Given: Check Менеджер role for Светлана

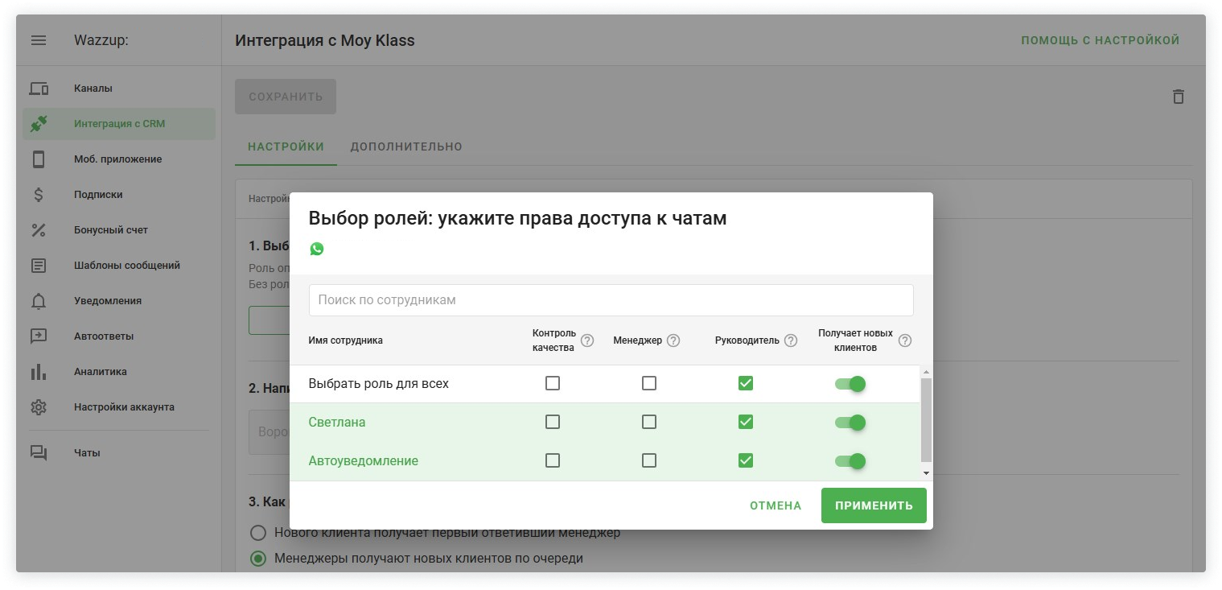Looking at the screenshot, I should pos(649,422).
